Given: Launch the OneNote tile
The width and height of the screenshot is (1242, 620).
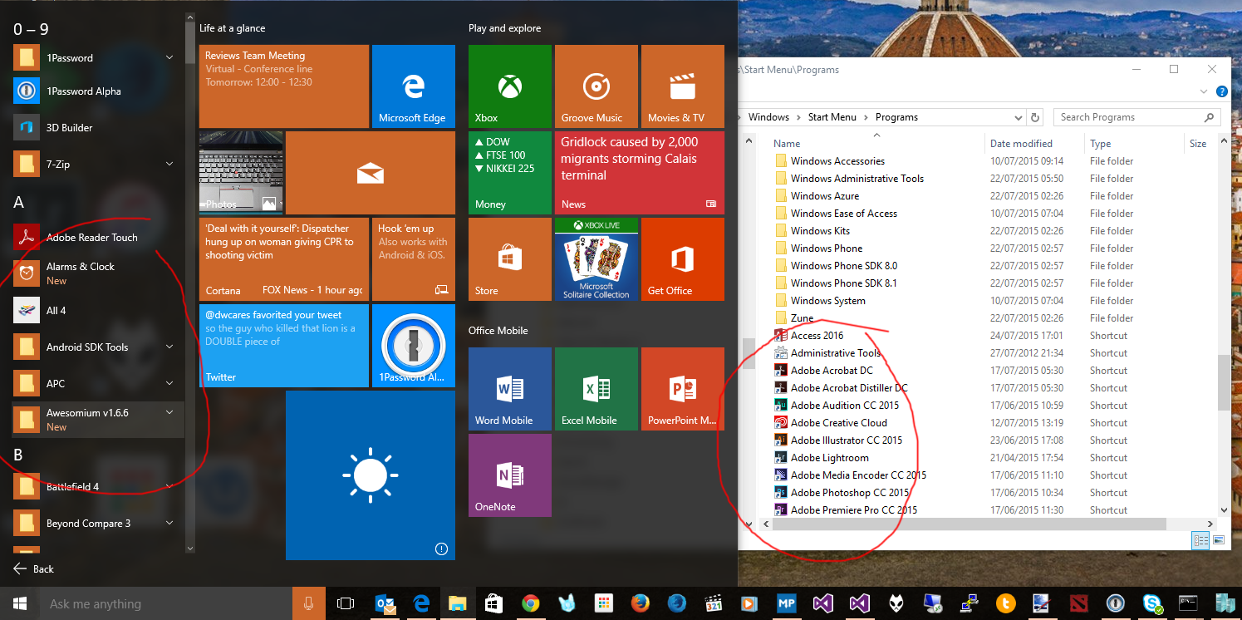Looking at the screenshot, I should (x=509, y=475).
